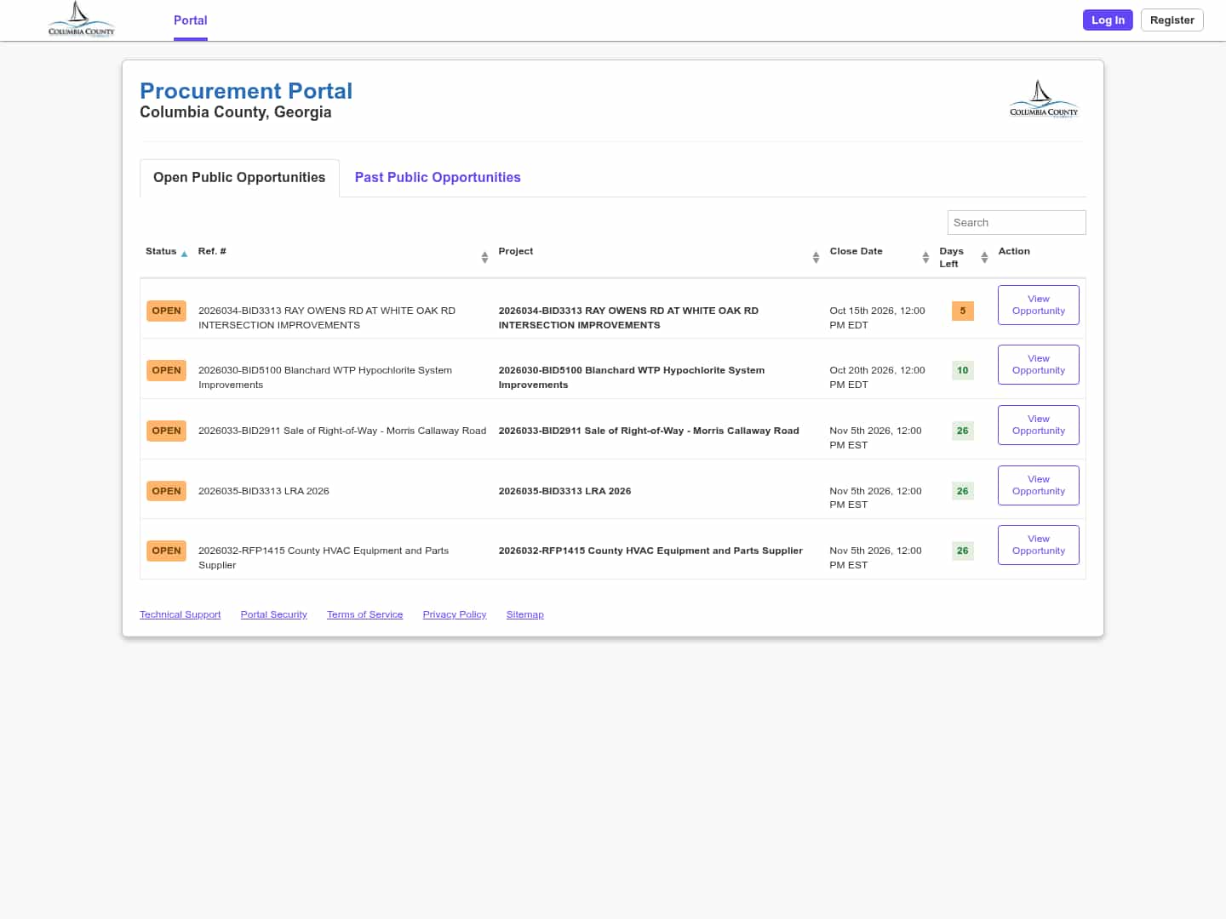This screenshot has width=1226, height=919.
Task: Click the Columbia County logo in the portal header
Action: tap(1044, 100)
